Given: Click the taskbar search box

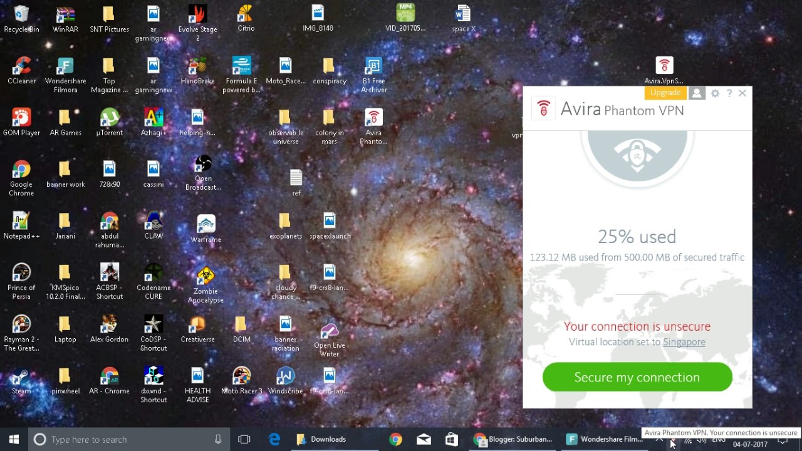Looking at the screenshot, I should [x=128, y=439].
